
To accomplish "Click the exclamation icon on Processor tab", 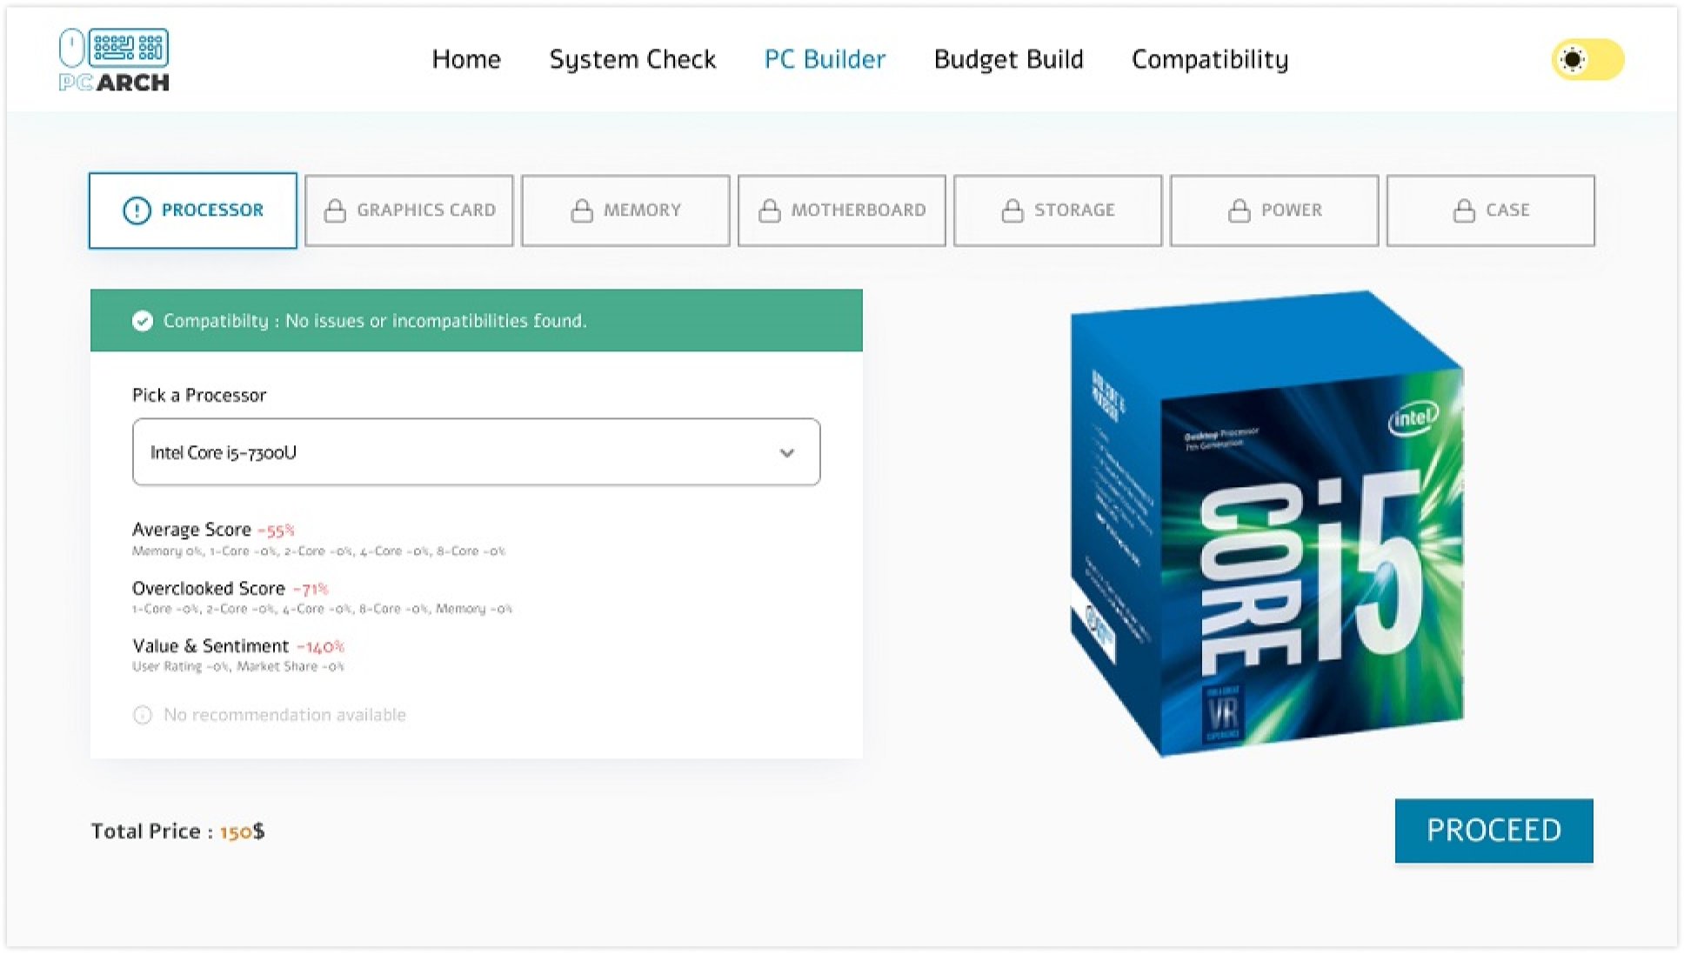I will [x=137, y=210].
